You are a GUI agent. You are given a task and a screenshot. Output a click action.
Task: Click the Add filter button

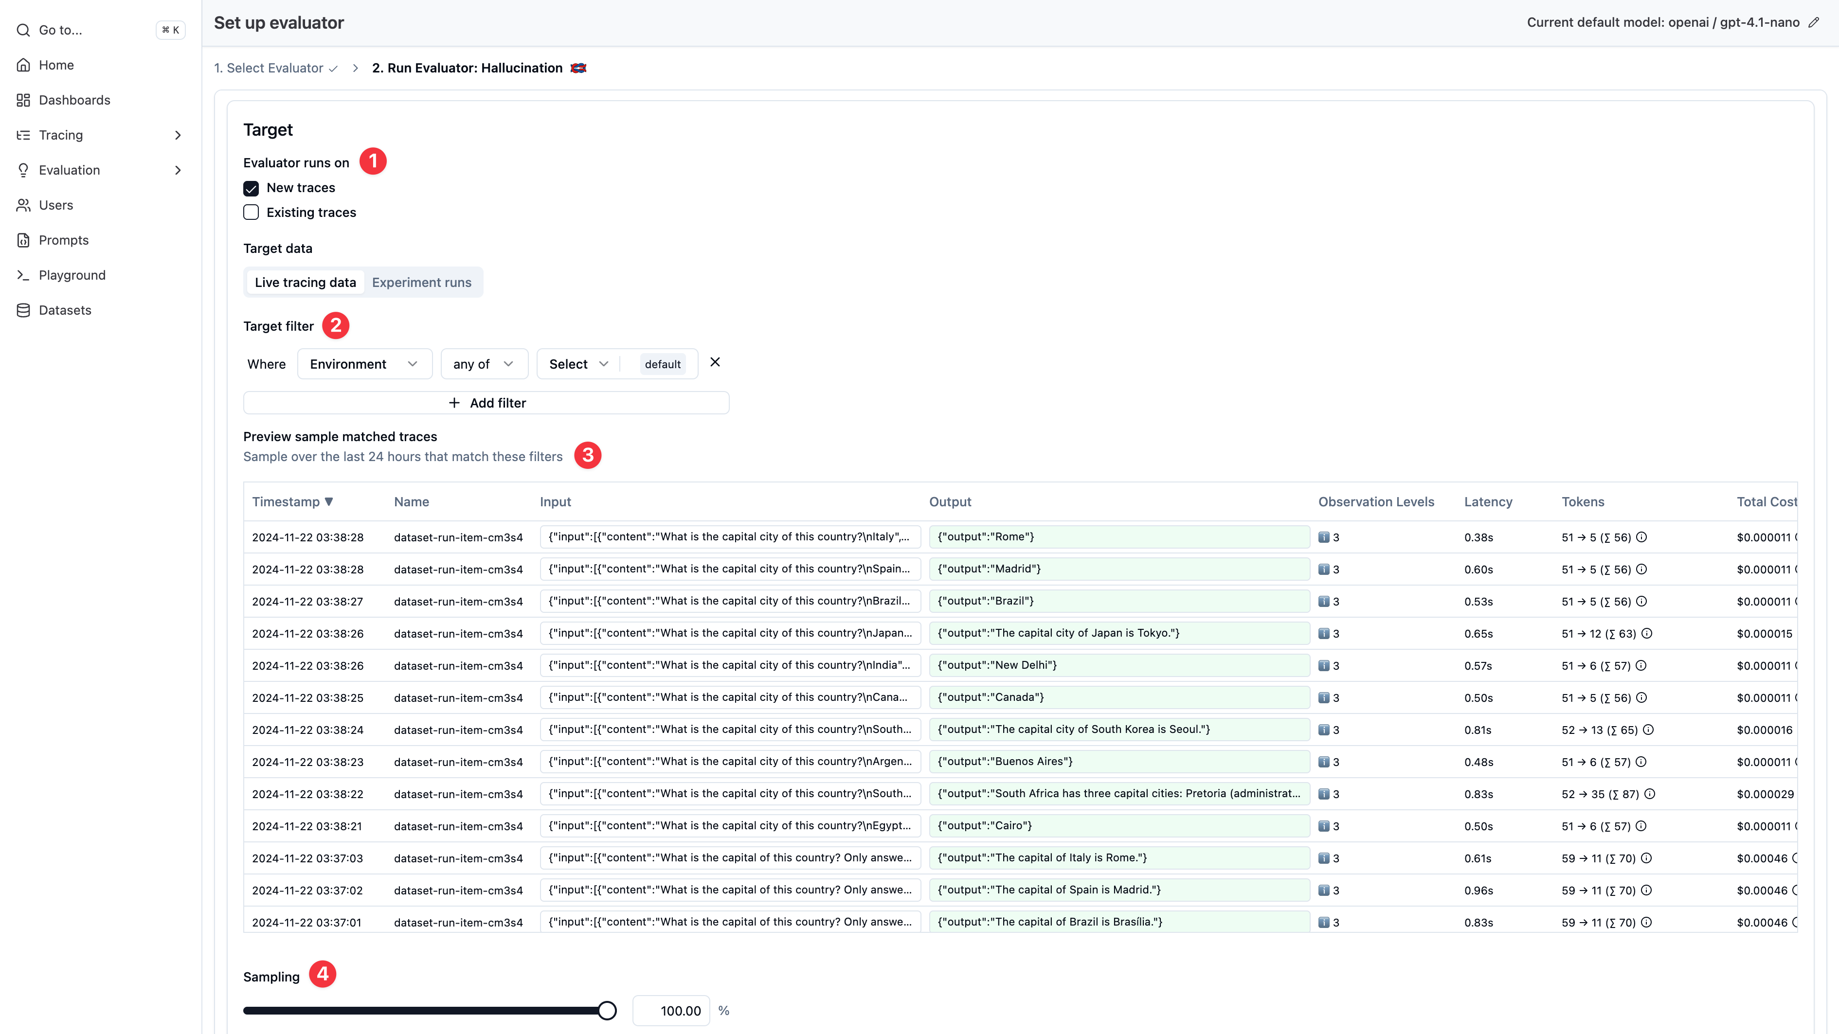pyautogui.click(x=486, y=403)
